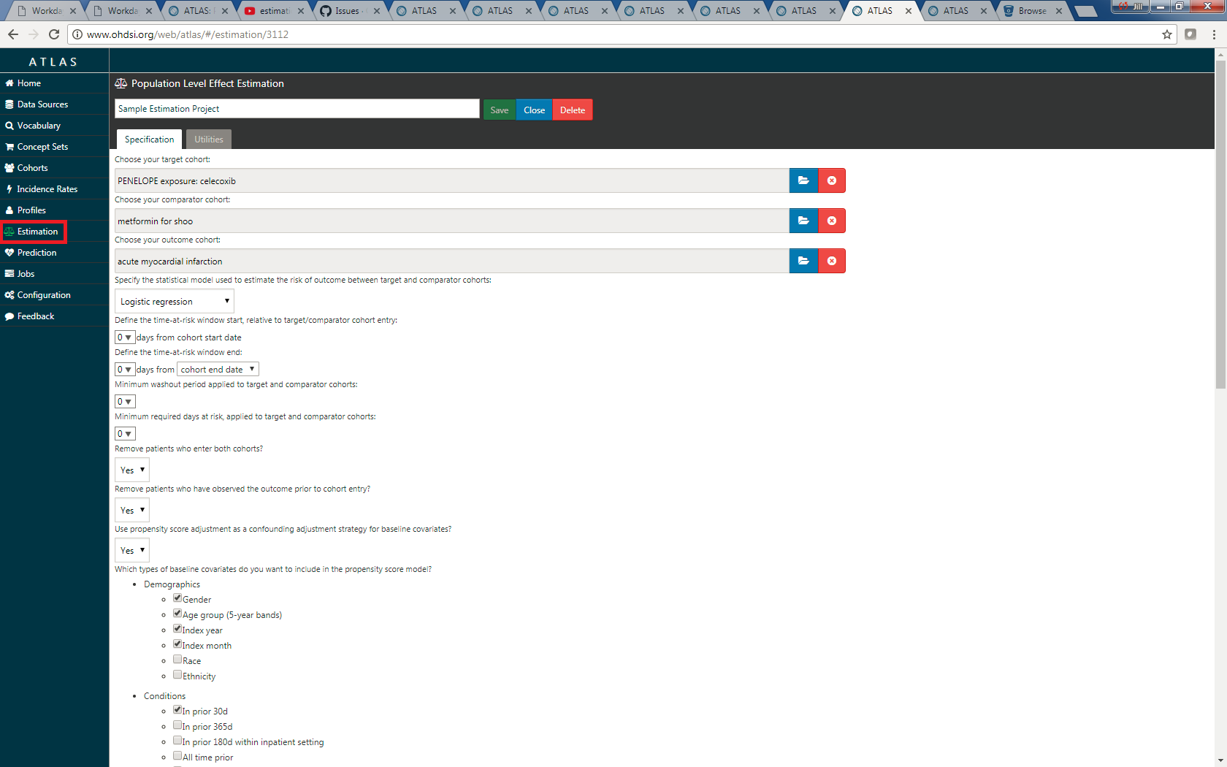Click the estimation project name field

pos(297,108)
